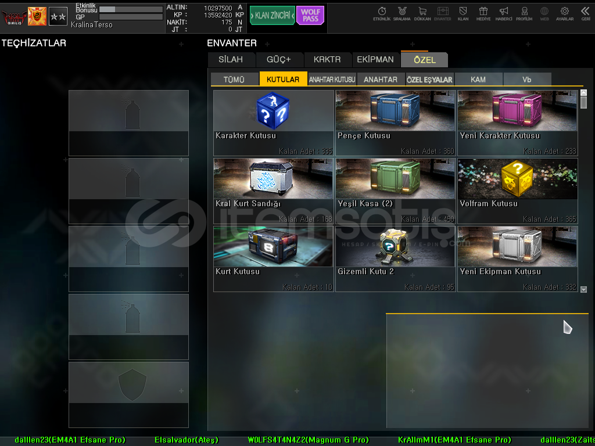Click the Etkinlik Bonusu progress bar
This screenshot has width=595, height=446.
click(131, 9)
